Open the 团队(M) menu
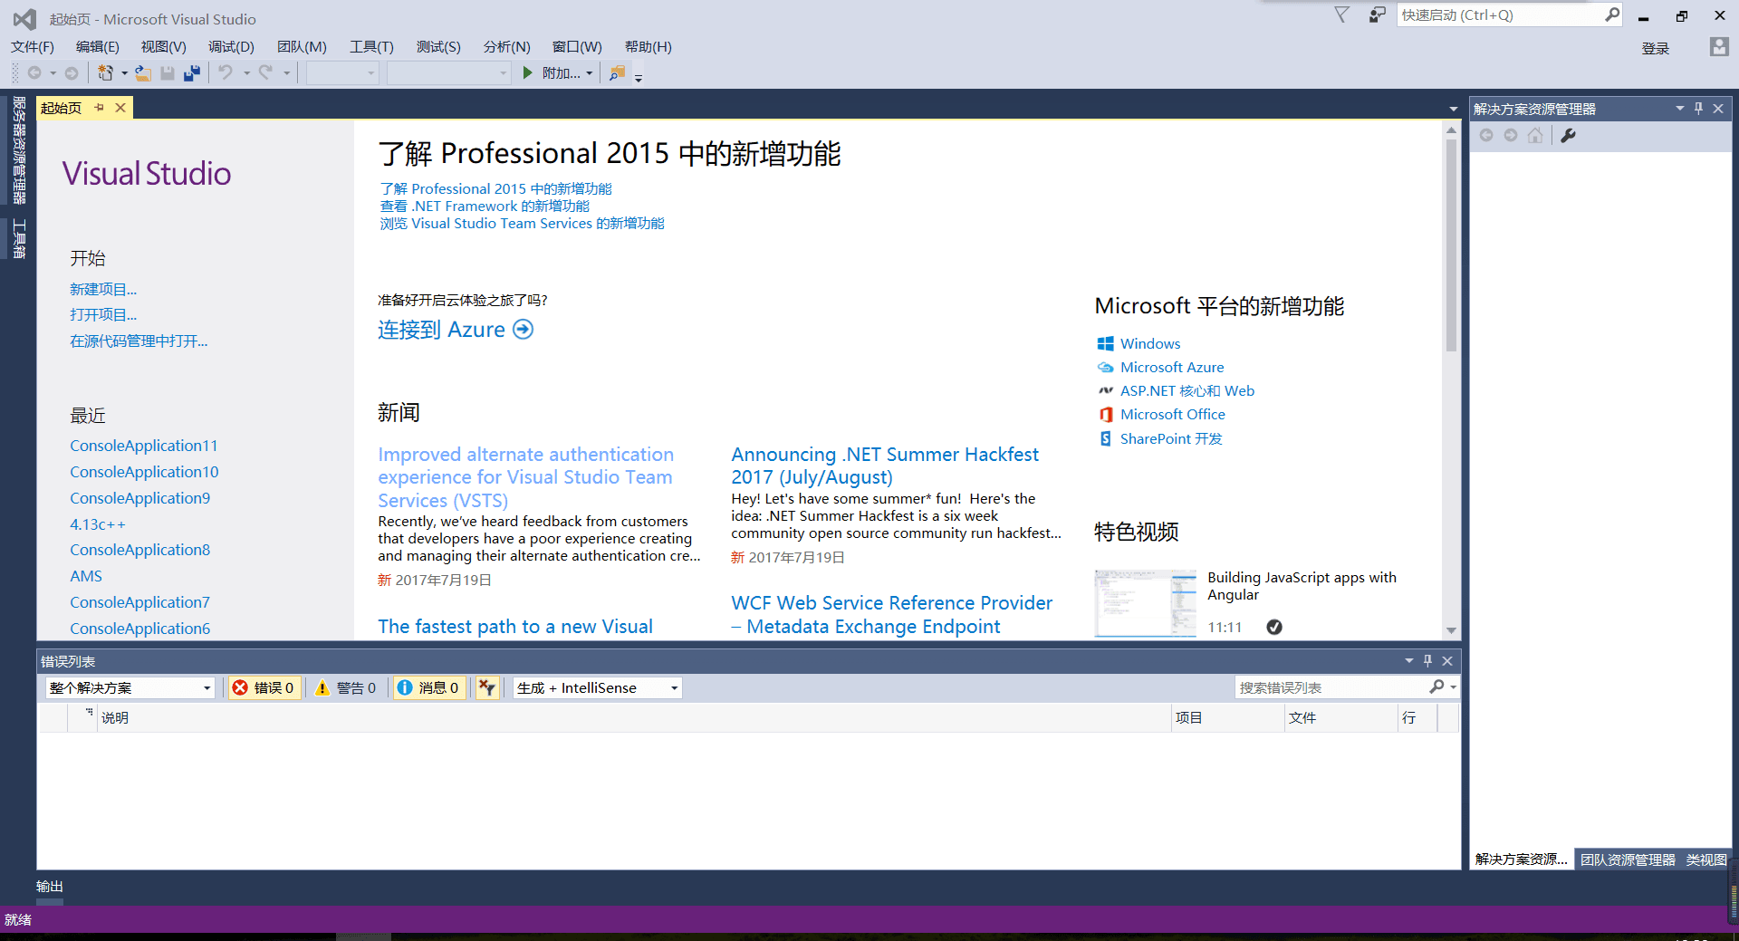The image size is (1739, 941). (x=302, y=46)
